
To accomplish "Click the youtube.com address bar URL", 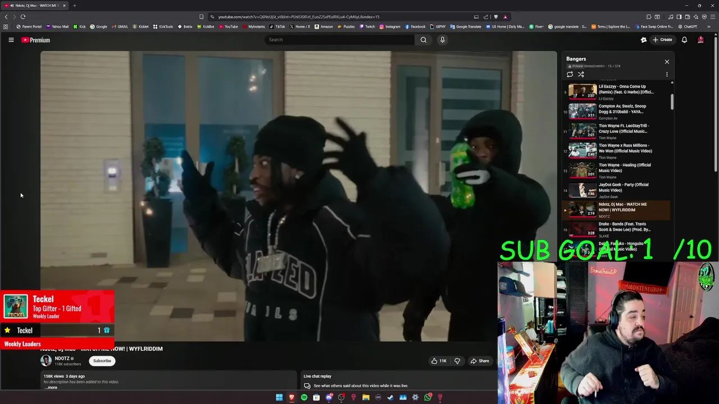I will pyautogui.click(x=299, y=17).
